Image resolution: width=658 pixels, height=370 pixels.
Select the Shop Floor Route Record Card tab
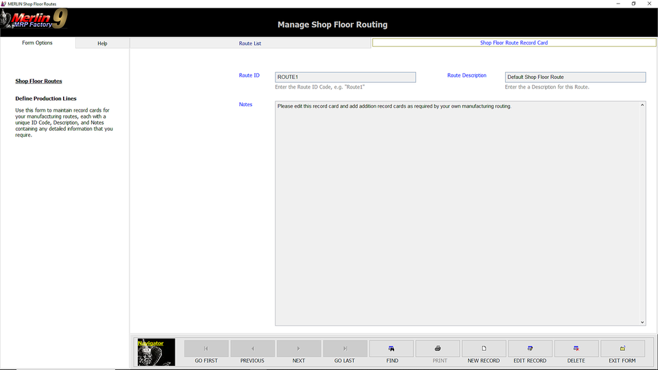(514, 42)
